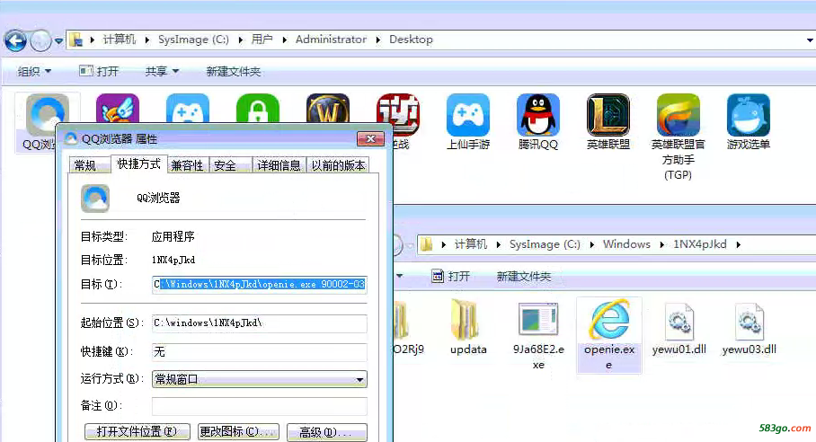Click the Forward arrow in Desktop explorer window
This screenshot has height=442, width=816.
pyautogui.click(x=40, y=40)
